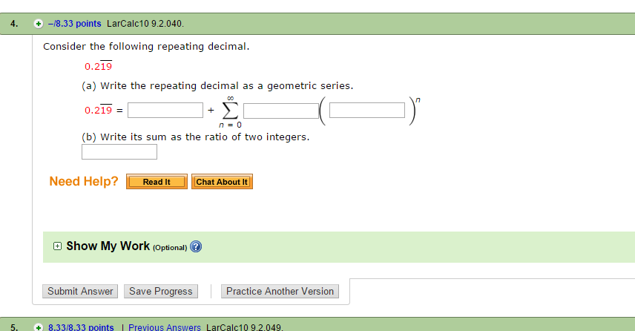Submit Answer for question 4
The width and height of the screenshot is (635, 331).
click(80, 292)
